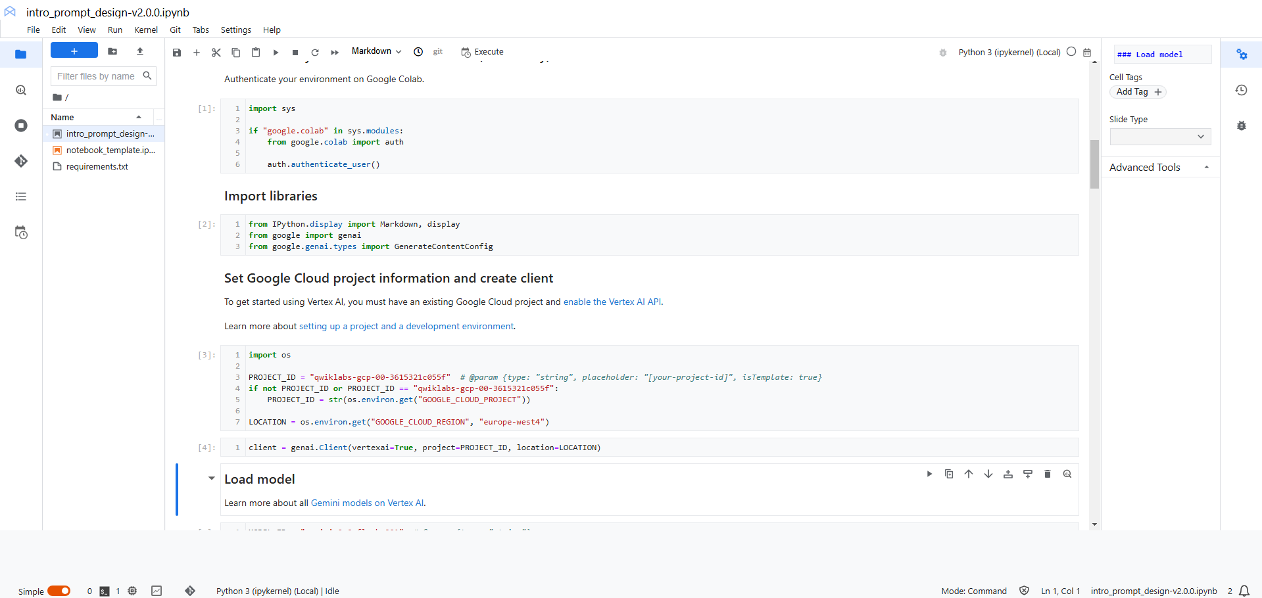Open setting up a project link
1262x598 pixels.
(406, 326)
